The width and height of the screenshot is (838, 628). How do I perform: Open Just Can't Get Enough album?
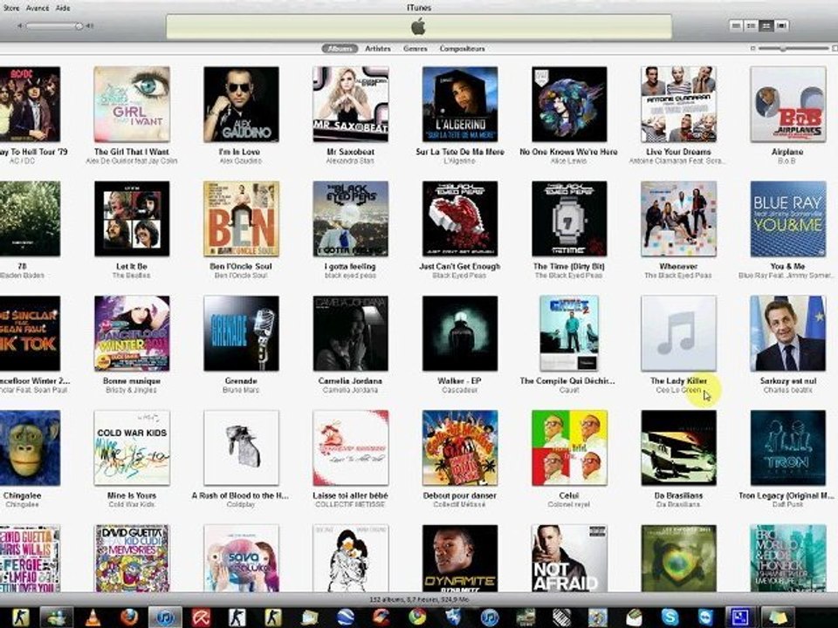tap(460, 218)
